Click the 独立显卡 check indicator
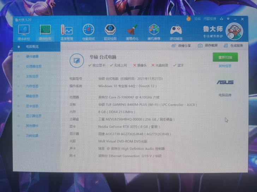 point(97,65)
